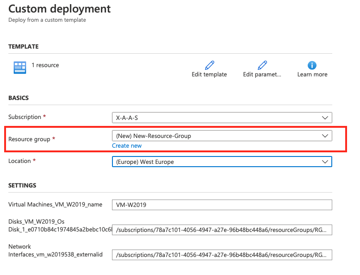The width and height of the screenshot is (360, 275).
Task: Click the "Edit template" text label
Action: pos(209,75)
